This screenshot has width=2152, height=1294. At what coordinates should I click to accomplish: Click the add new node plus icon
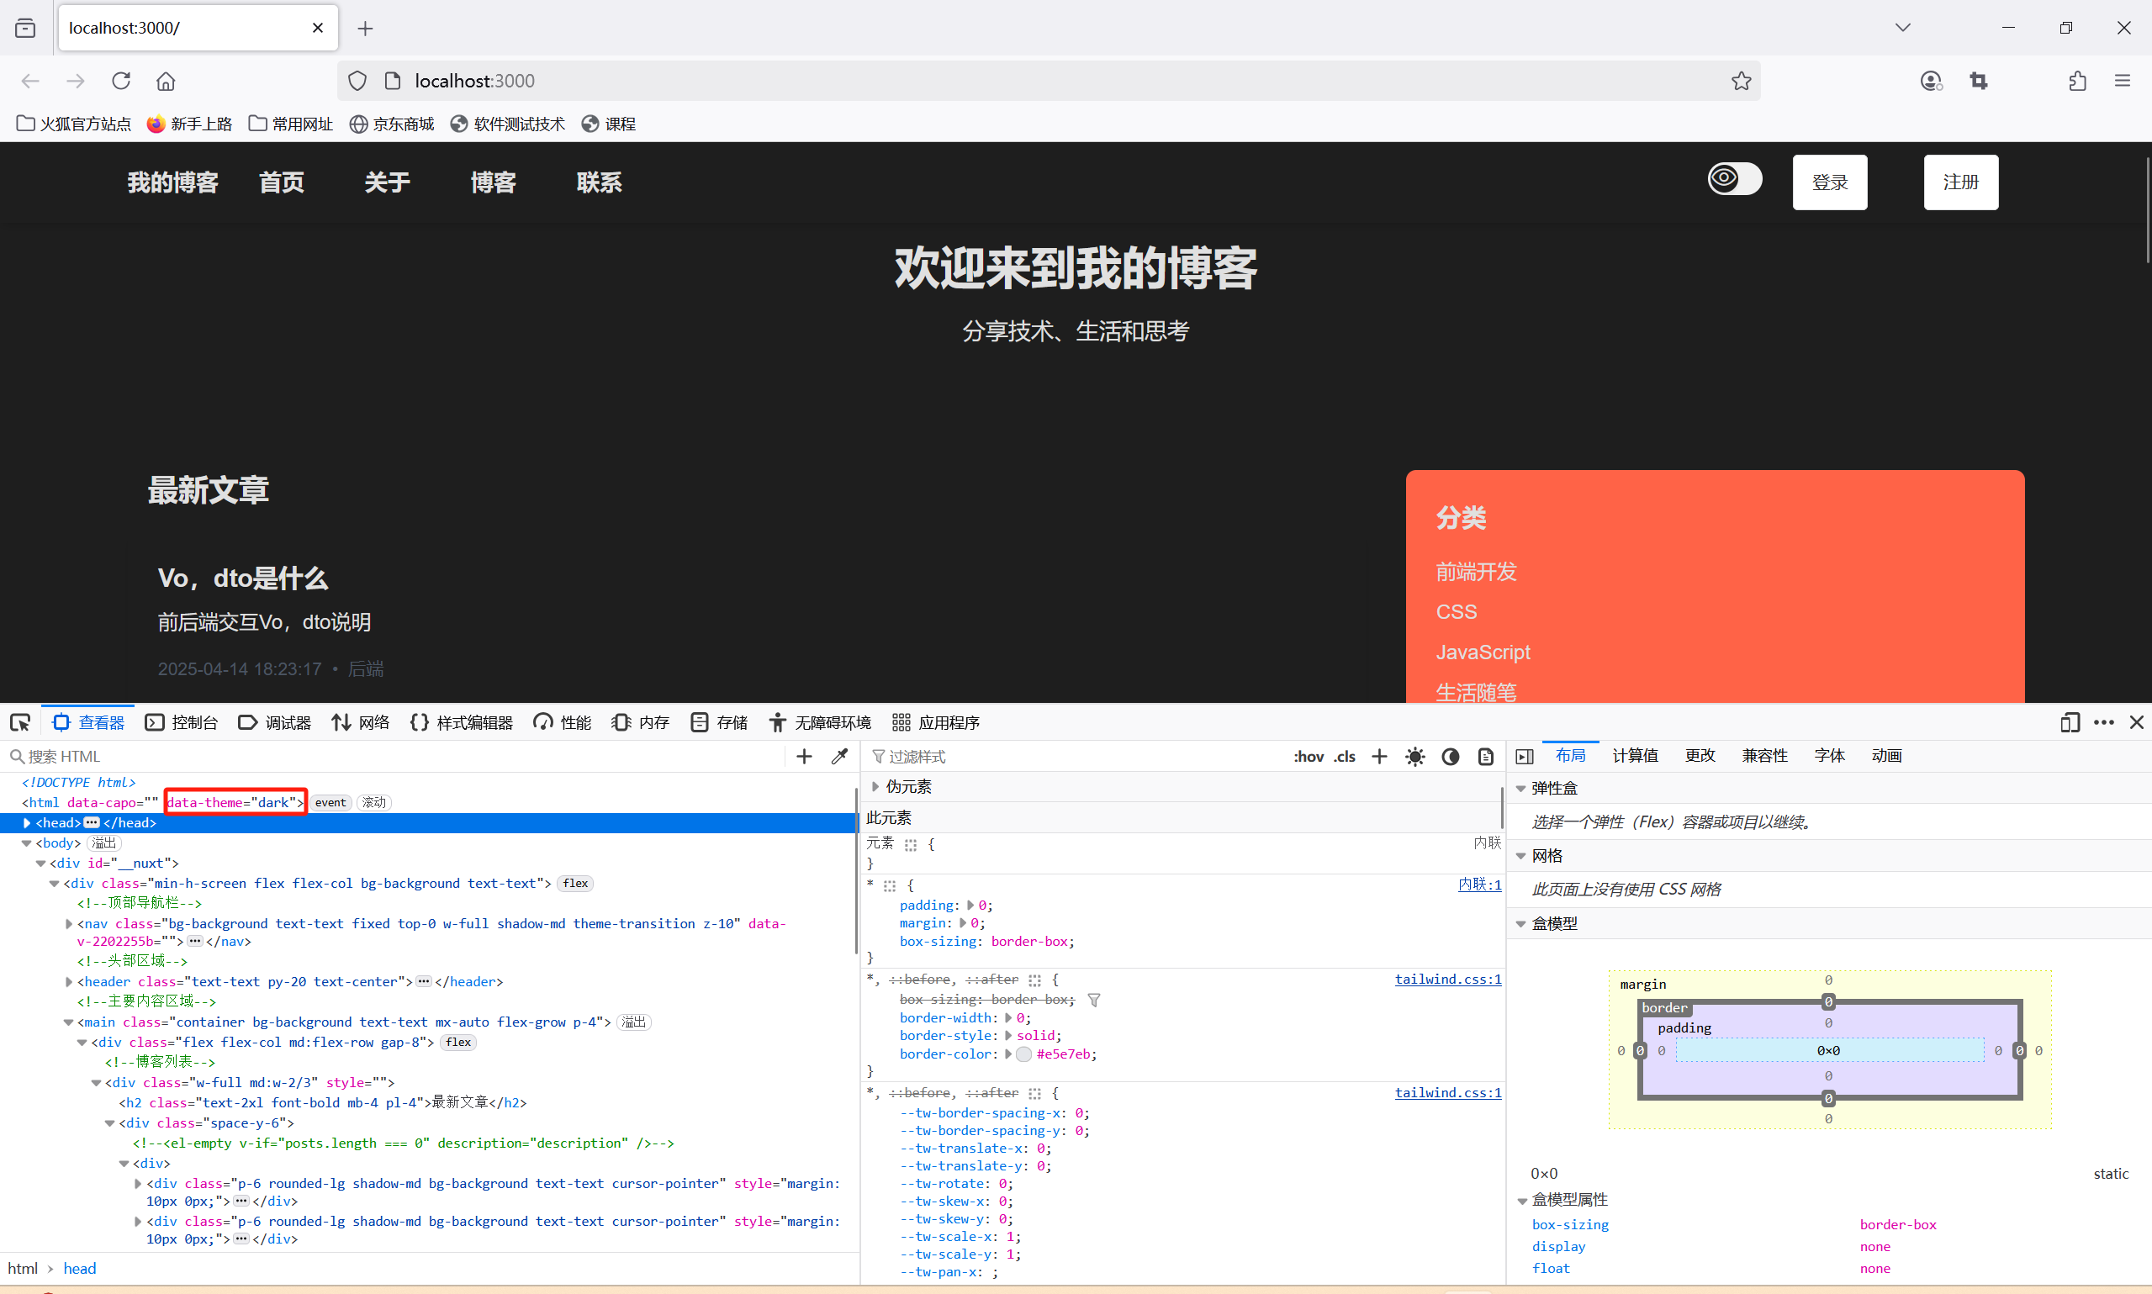[804, 756]
